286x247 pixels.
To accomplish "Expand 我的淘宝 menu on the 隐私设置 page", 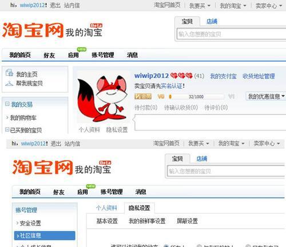I will 231,143.
